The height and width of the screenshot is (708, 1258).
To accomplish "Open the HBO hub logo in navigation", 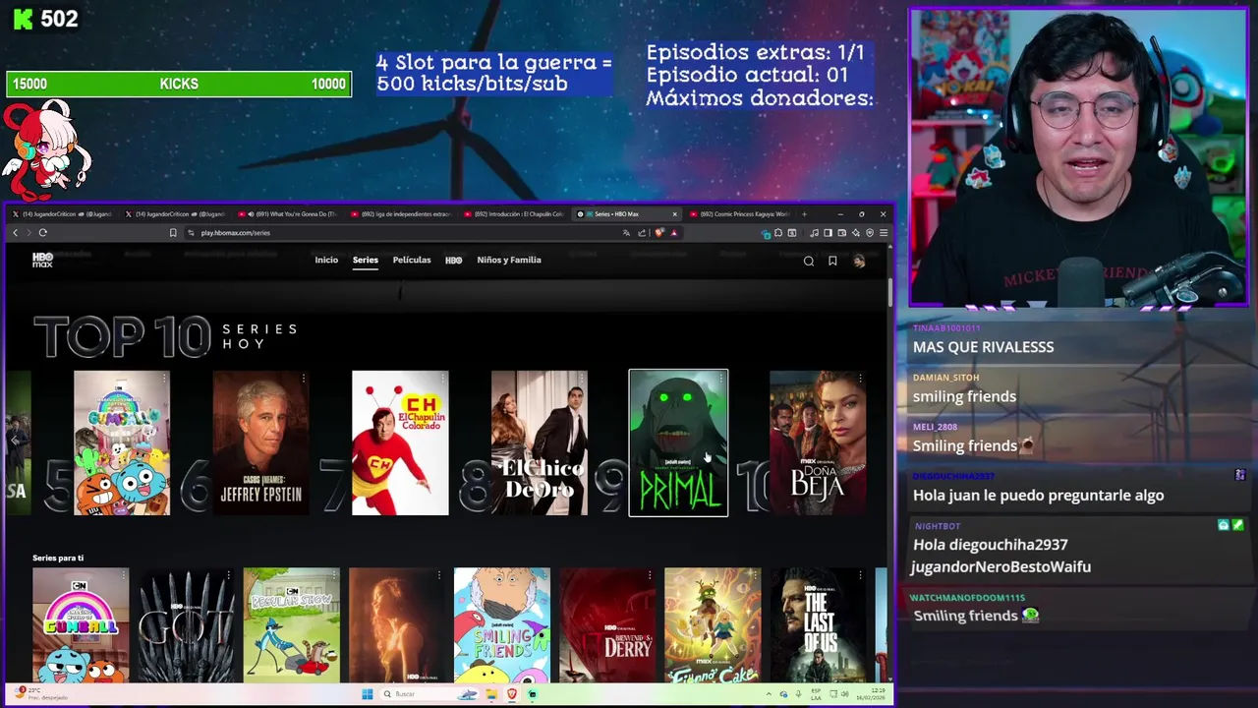I will (x=454, y=261).
